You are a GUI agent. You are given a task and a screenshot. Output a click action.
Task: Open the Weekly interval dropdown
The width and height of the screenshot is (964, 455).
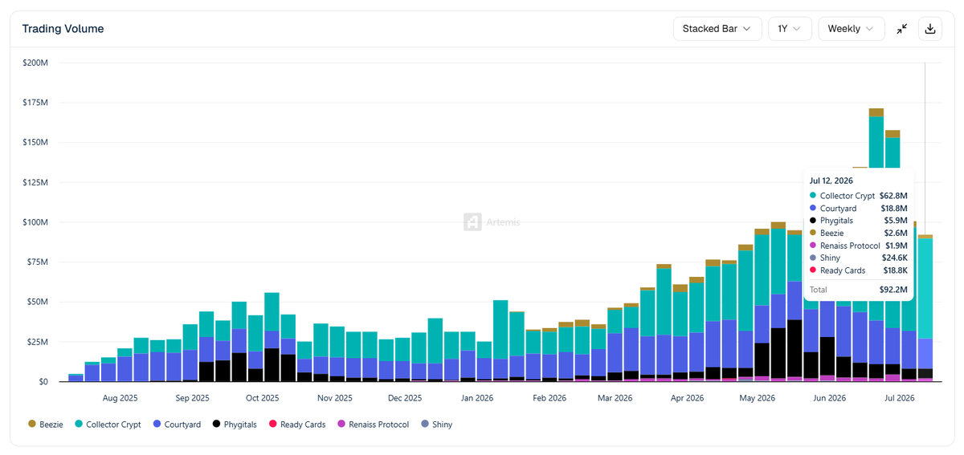(x=852, y=29)
